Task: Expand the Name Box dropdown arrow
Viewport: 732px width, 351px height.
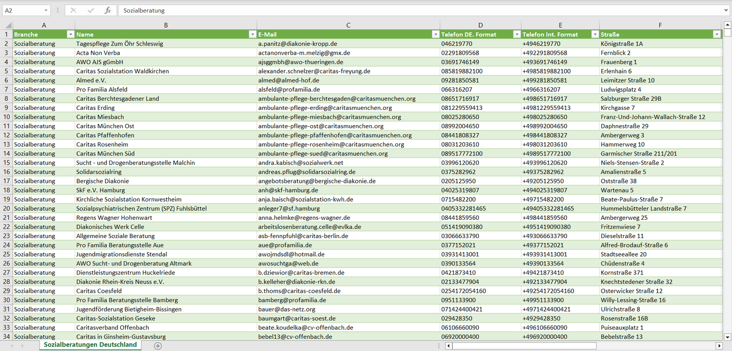Action: 46,10
